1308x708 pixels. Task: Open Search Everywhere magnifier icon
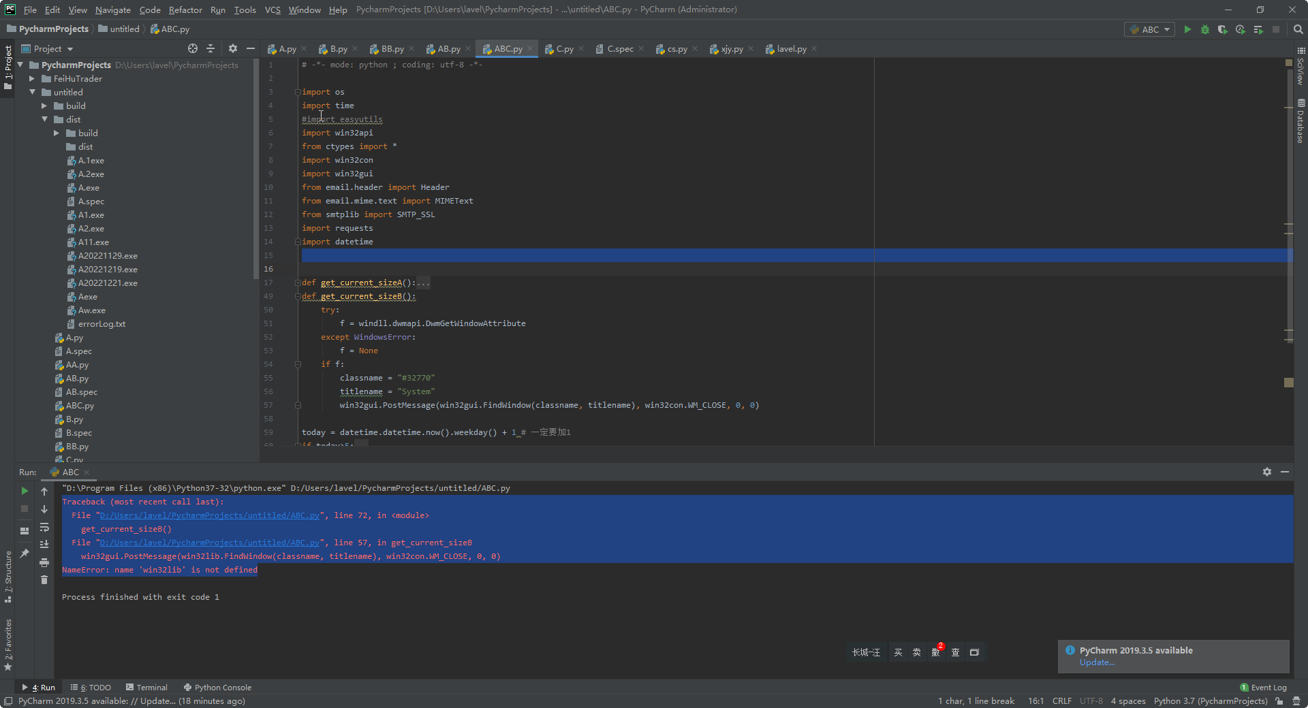click(1298, 29)
